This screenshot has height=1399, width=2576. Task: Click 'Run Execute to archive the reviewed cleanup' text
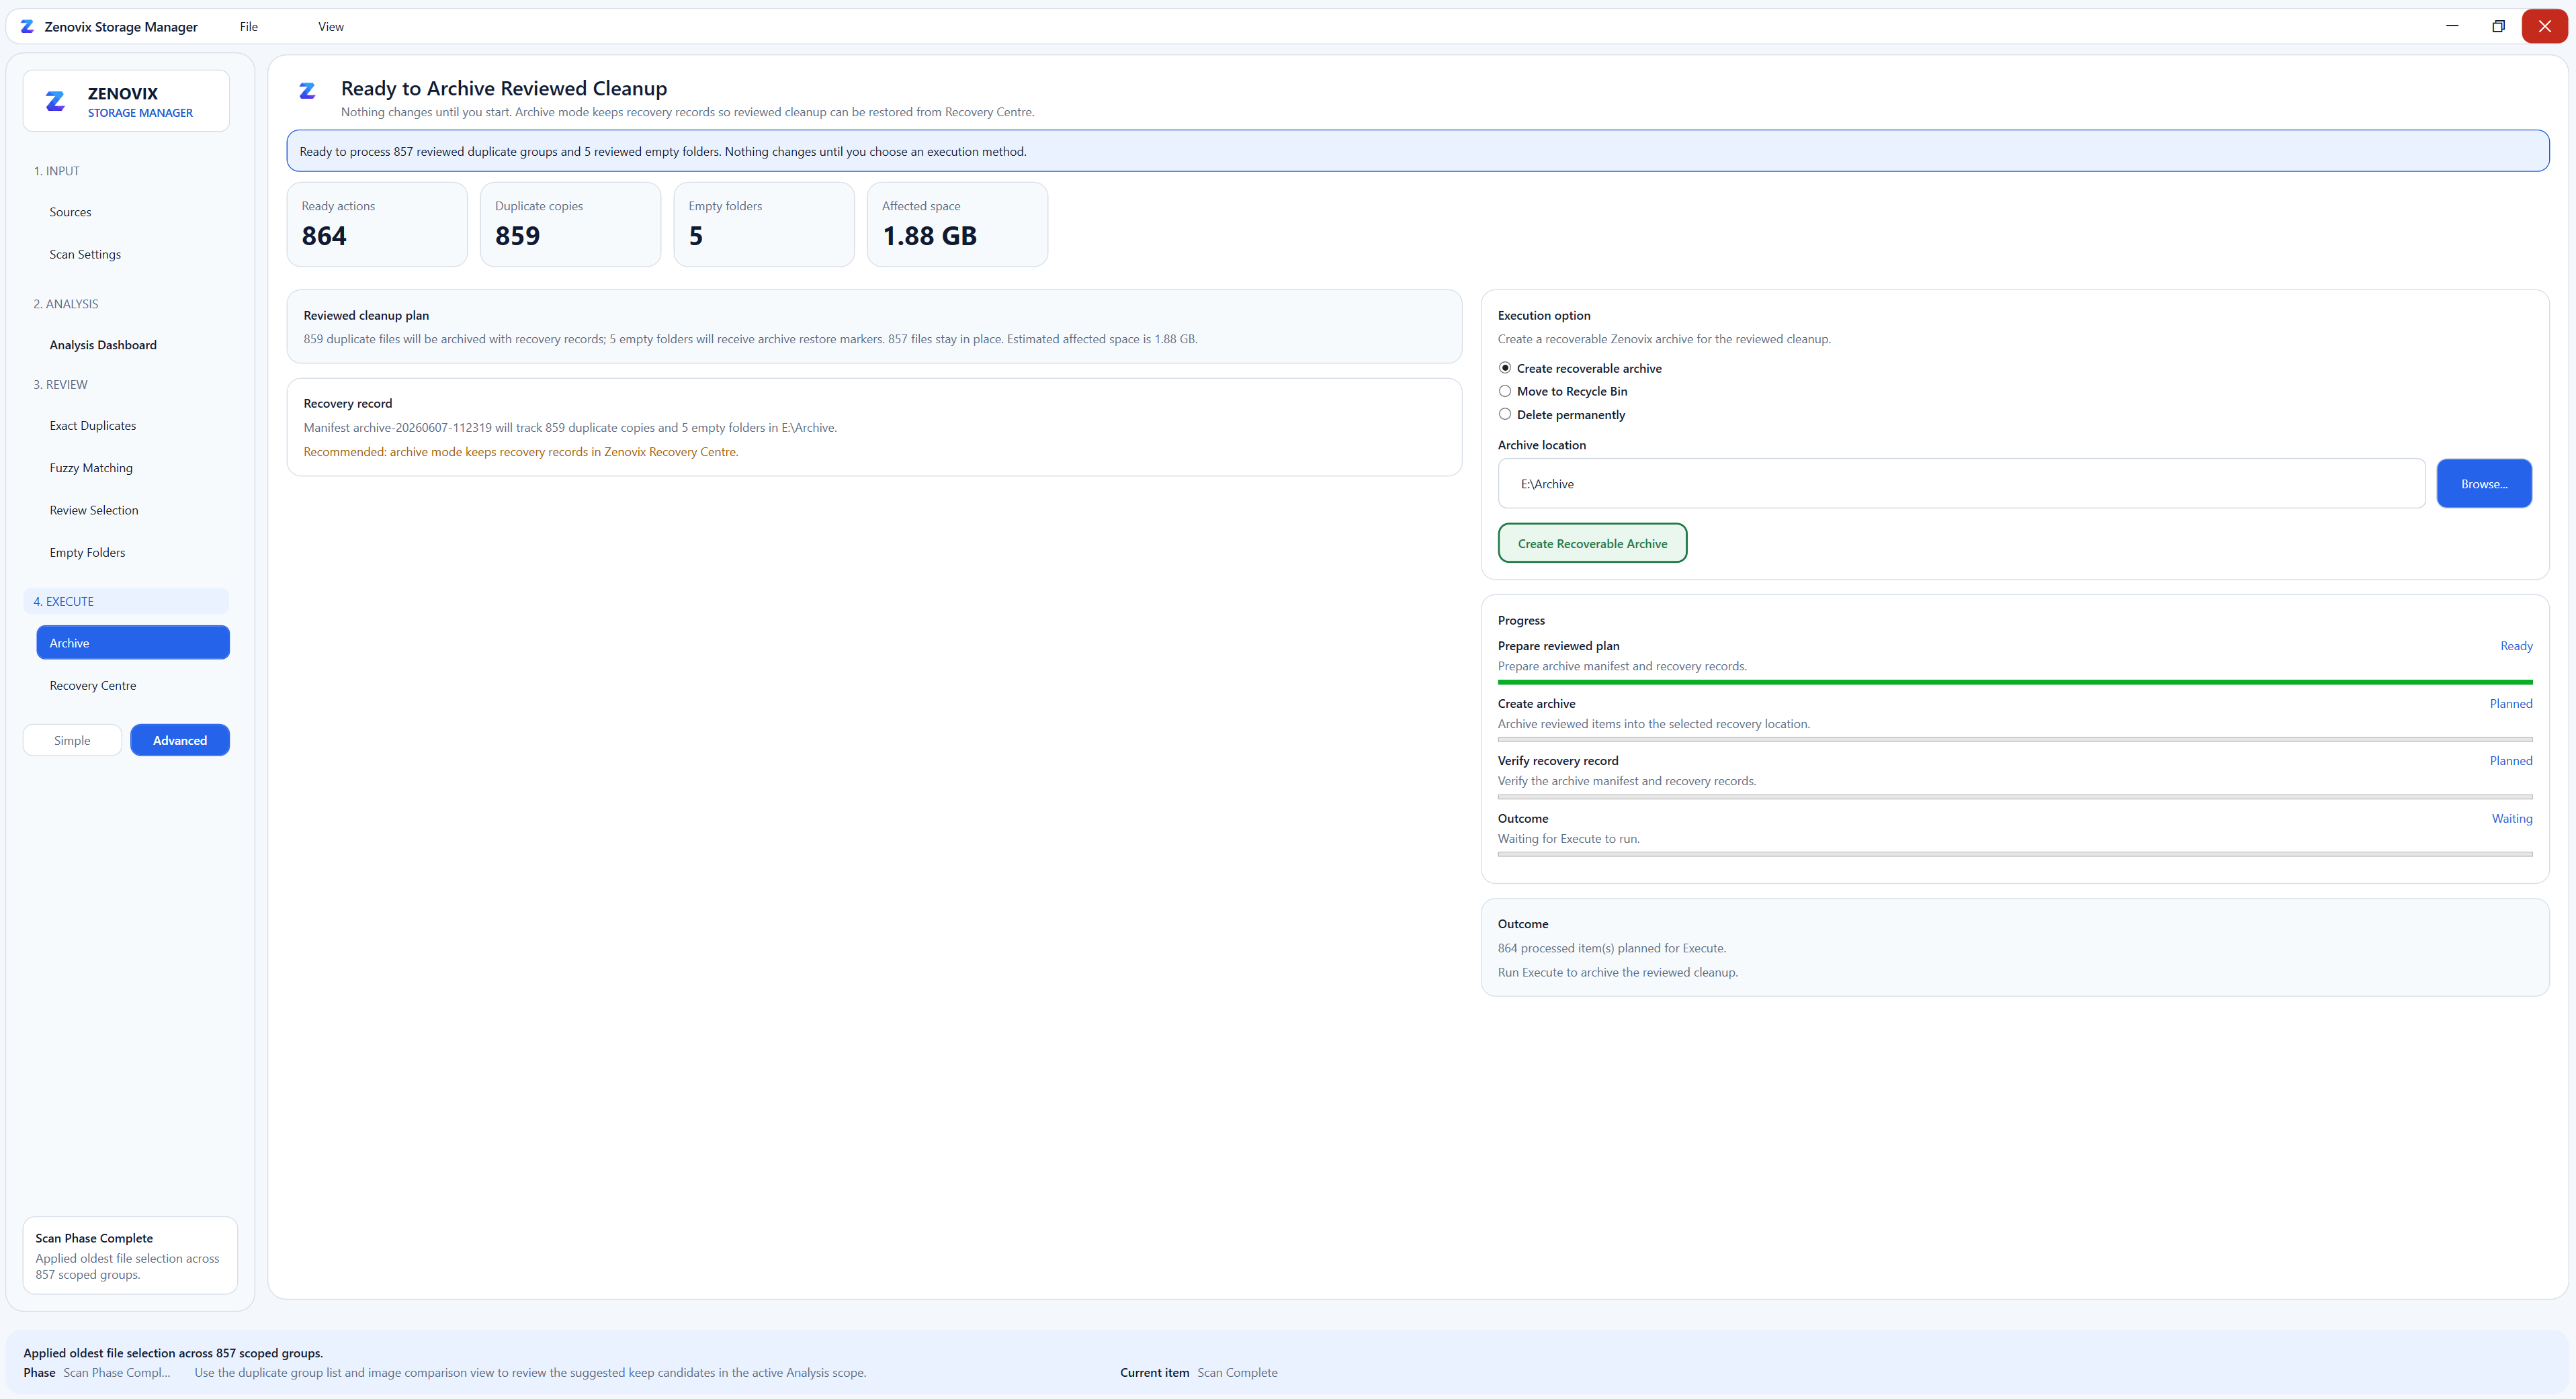tap(1618, 973)
